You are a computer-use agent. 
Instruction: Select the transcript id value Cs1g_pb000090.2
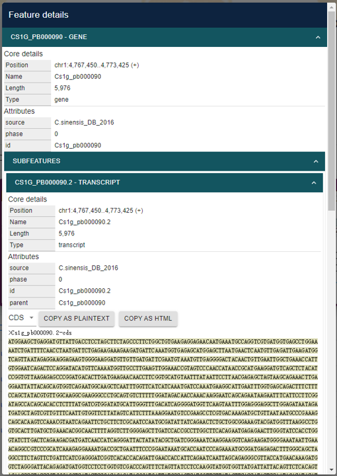point(85,291)
